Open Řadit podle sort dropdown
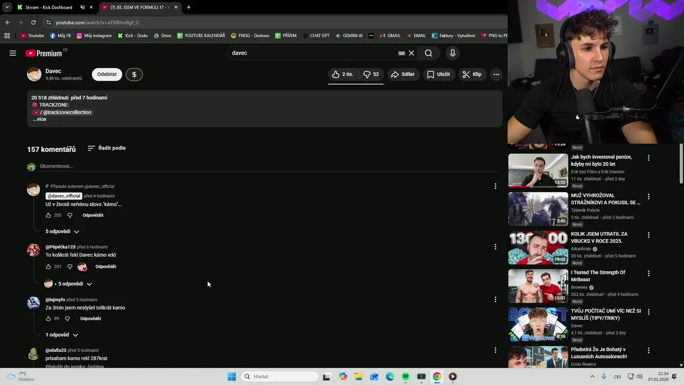Screen dimensions: 684x385 click(x=107, y=148)
